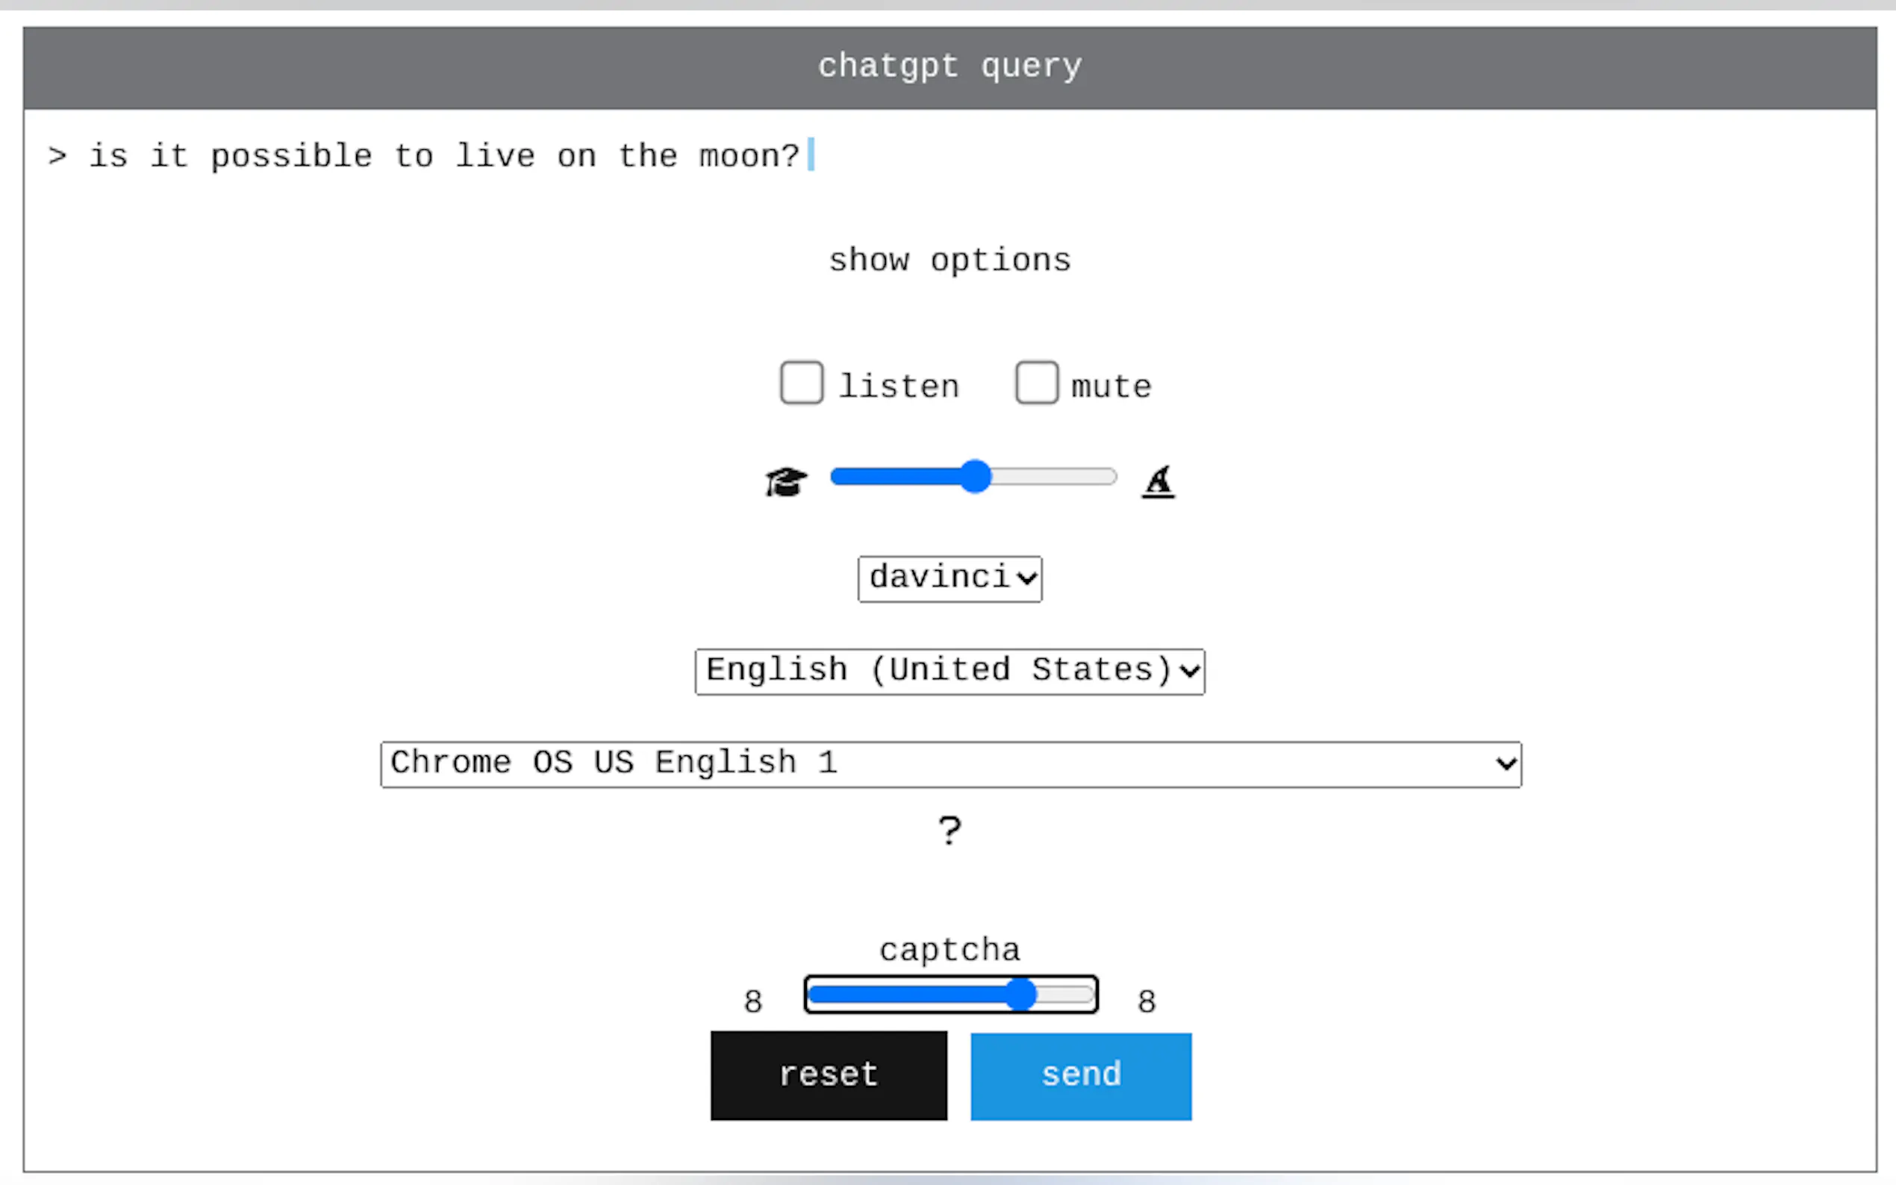Screen dimensions: 1896x1185
Task: Click the listen label text
Action: point(898,387)
